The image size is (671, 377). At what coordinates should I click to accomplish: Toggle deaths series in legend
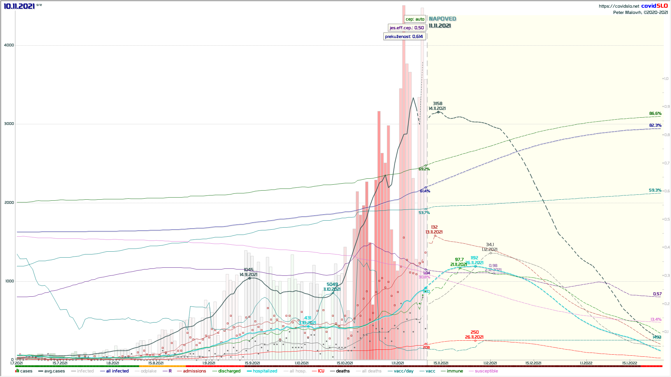342,371
